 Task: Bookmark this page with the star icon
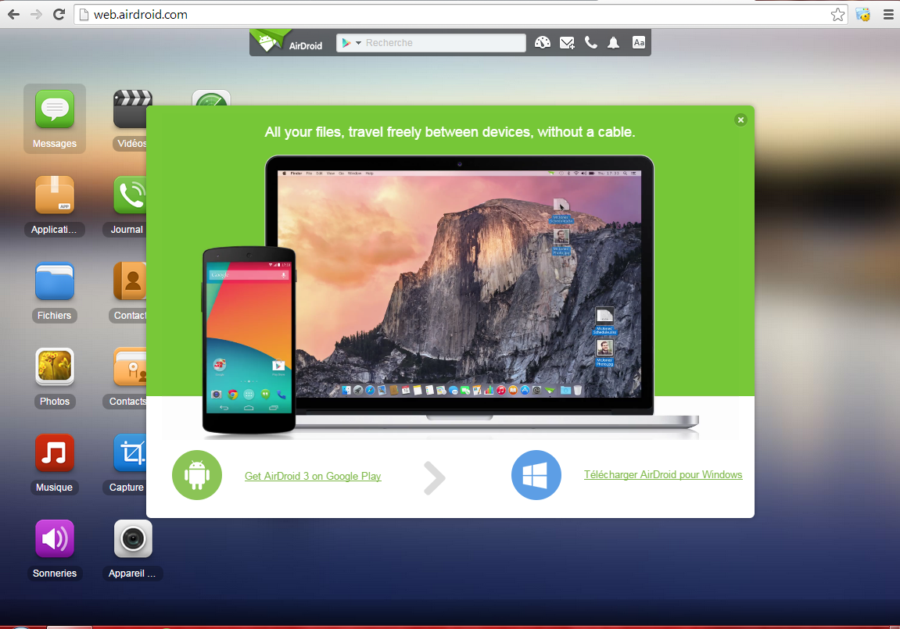(837, 14)
